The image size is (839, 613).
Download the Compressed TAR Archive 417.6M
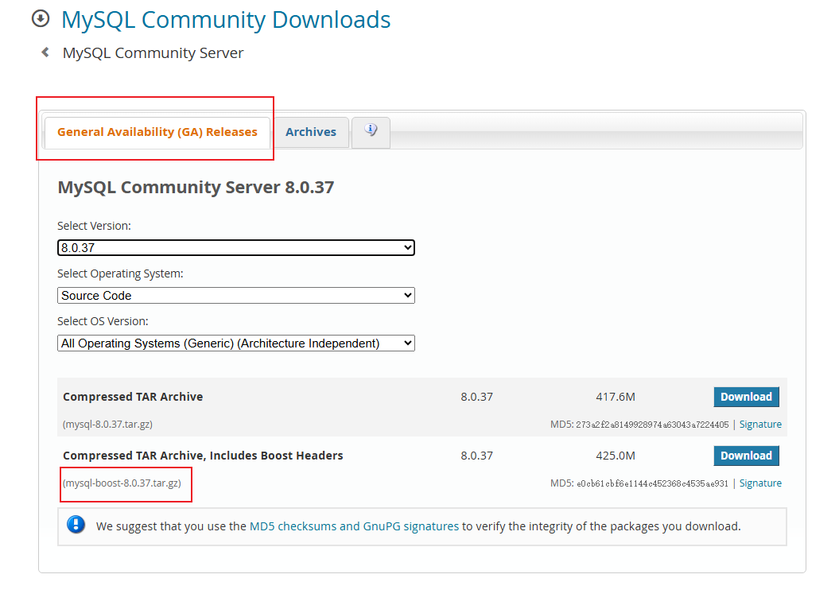[x=746, y=397]
